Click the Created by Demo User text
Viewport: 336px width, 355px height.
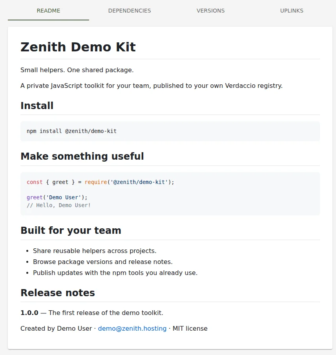click(56, 328)
